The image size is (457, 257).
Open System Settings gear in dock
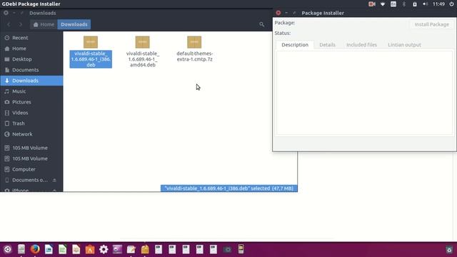104,249
